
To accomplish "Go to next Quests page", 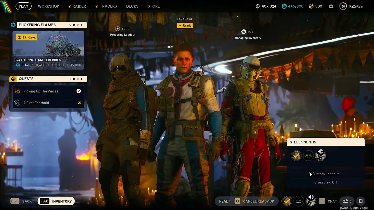I will click(81, 79).
